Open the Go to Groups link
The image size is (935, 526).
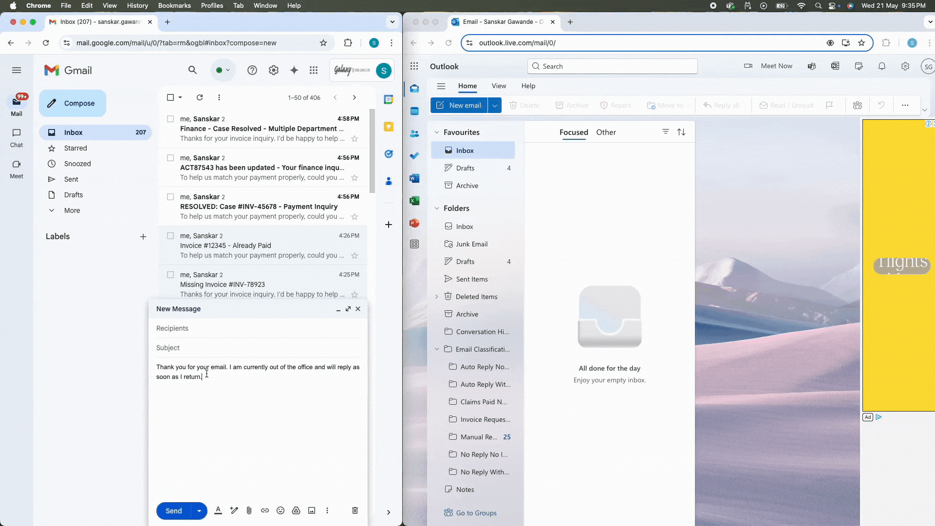click(x=476, y=513)
